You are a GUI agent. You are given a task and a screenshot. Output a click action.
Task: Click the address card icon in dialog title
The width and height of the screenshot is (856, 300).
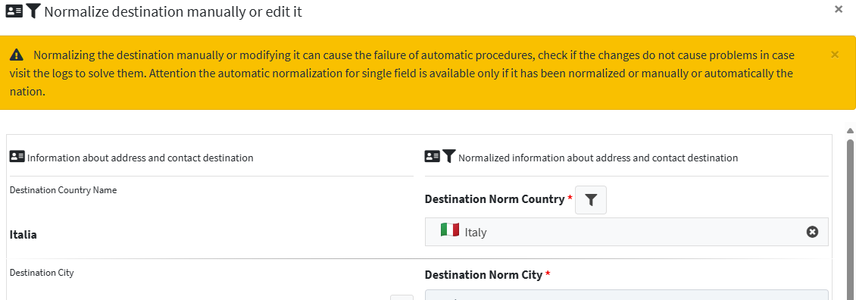pos(14,11)
